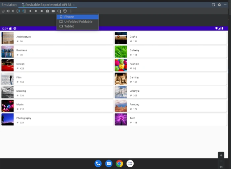231x169 pixels.
Task: Click the Wi-Fi signal status icon
Action: pyautogui.click(x=216, y=28)
